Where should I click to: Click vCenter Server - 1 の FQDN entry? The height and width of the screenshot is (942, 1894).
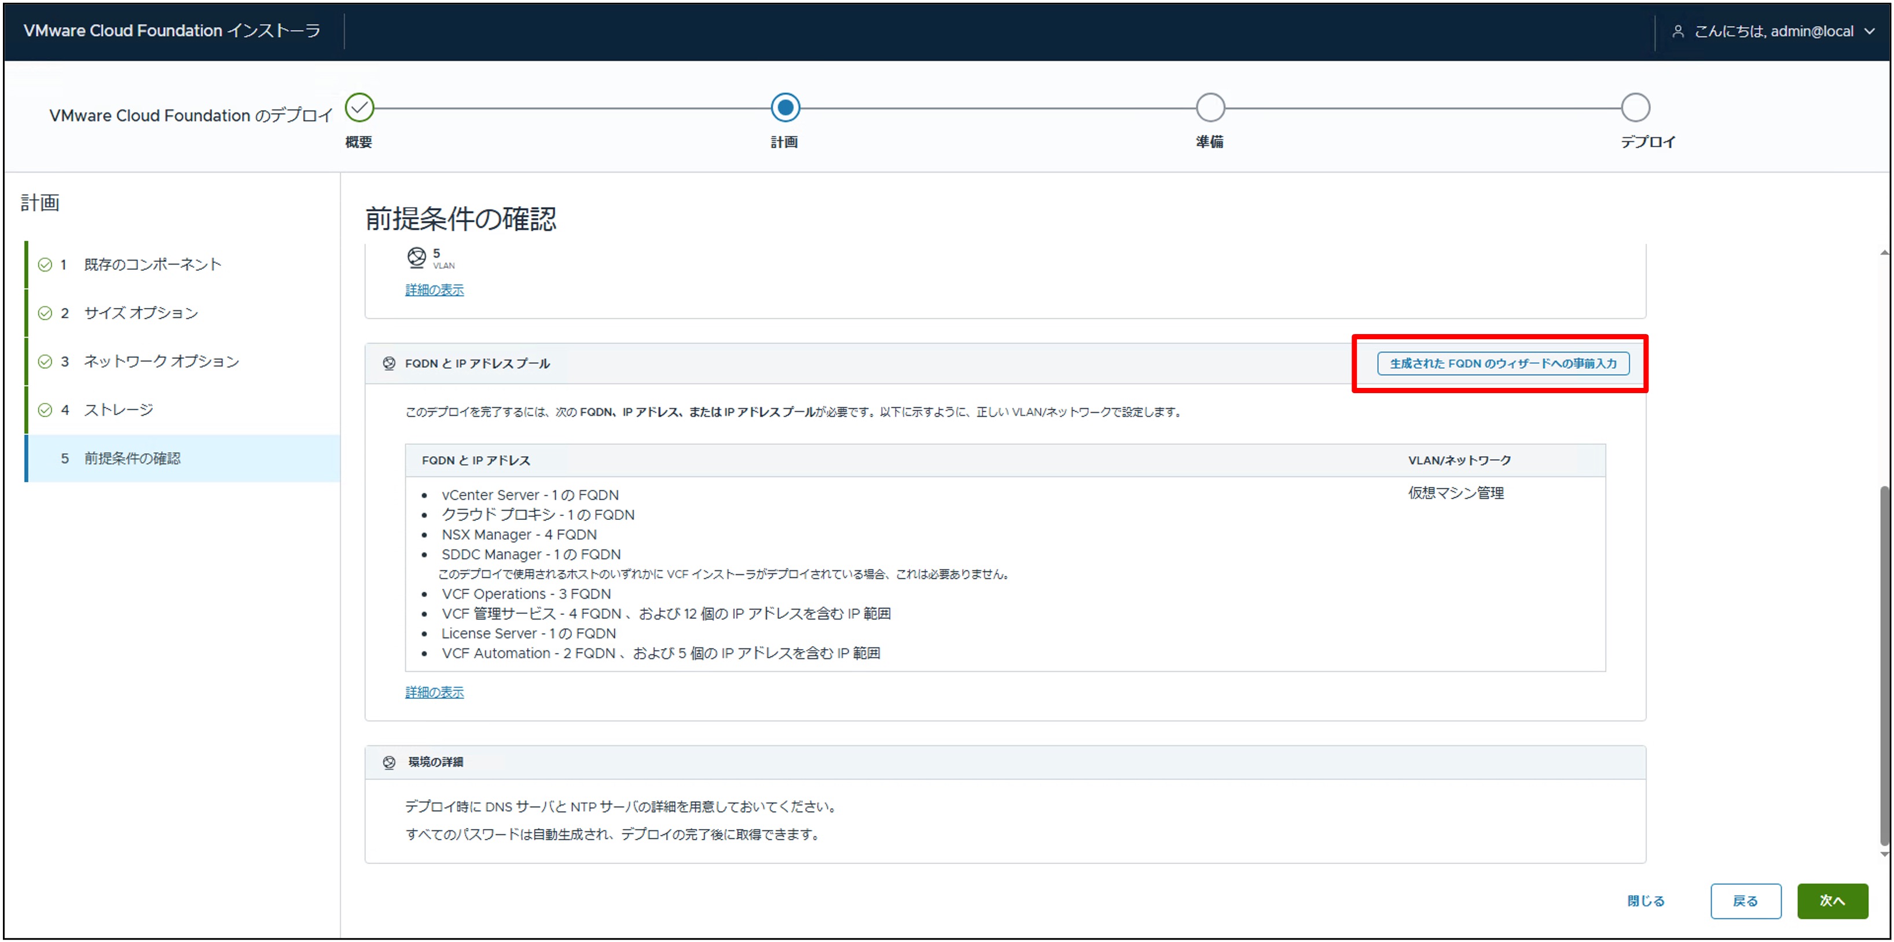pos(530,495)
